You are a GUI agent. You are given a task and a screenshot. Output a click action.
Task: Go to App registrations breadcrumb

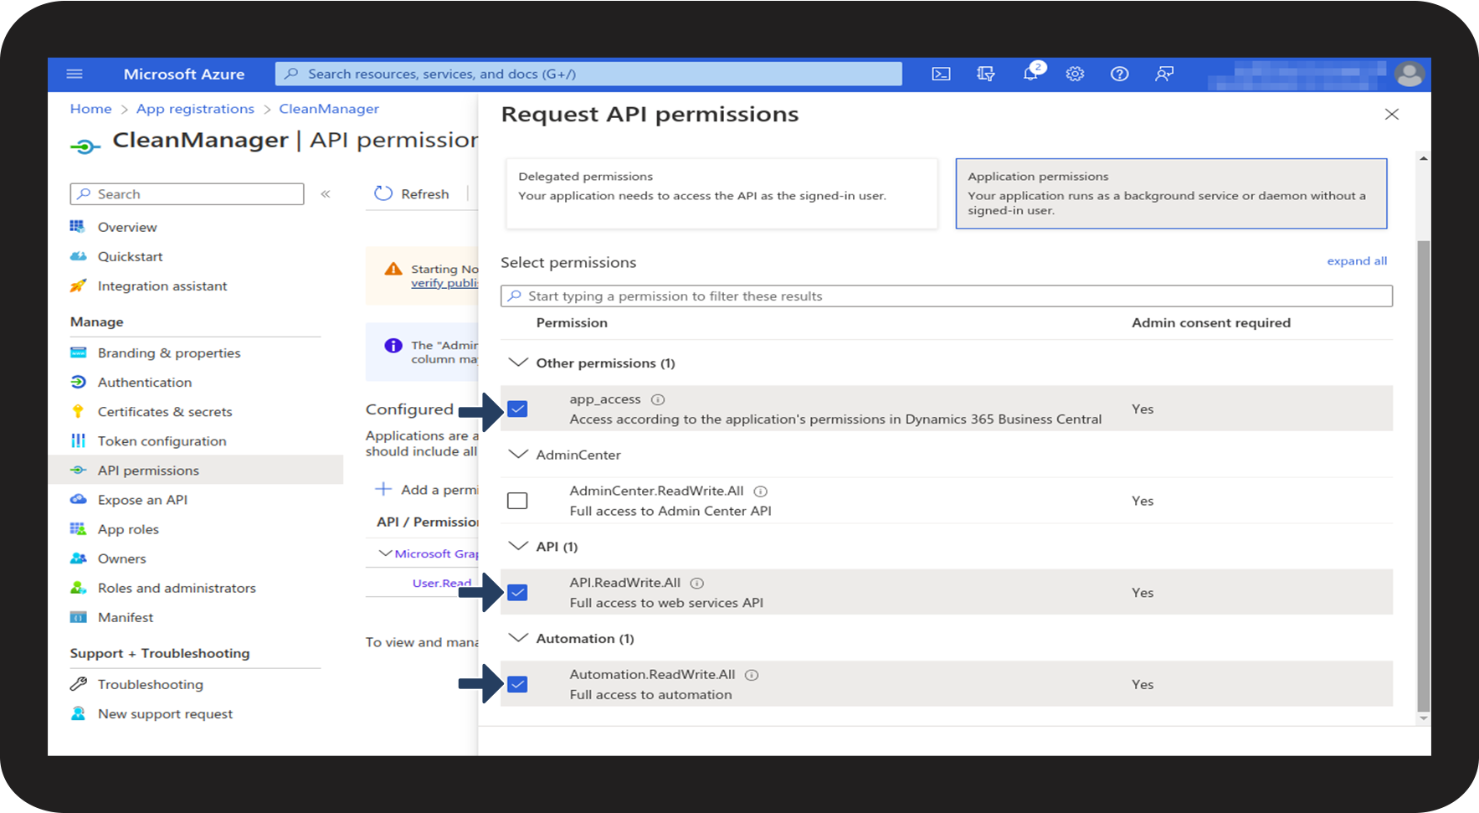195,109
